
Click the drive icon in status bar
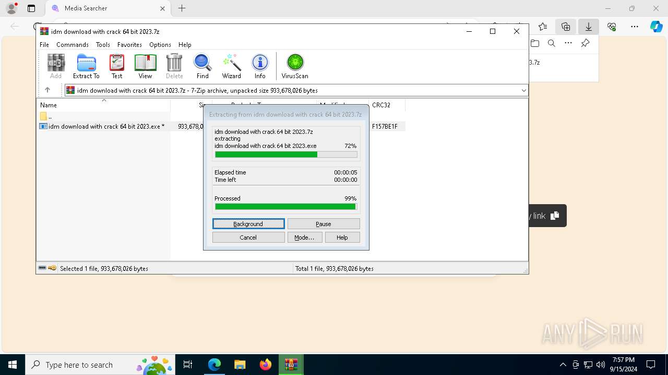(42, 268)
